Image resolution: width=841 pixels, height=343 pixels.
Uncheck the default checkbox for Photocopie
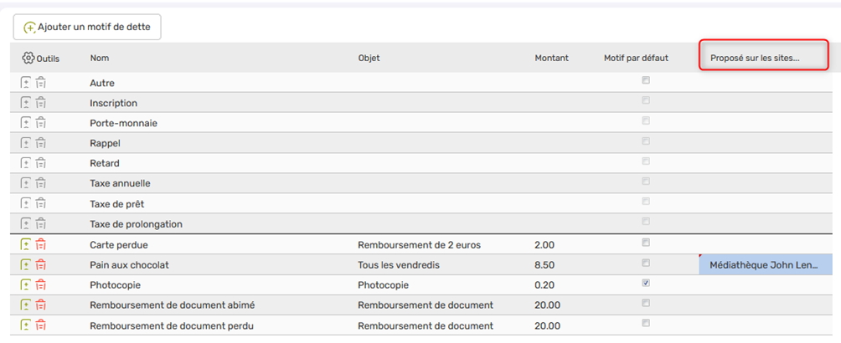pos(645,283)
